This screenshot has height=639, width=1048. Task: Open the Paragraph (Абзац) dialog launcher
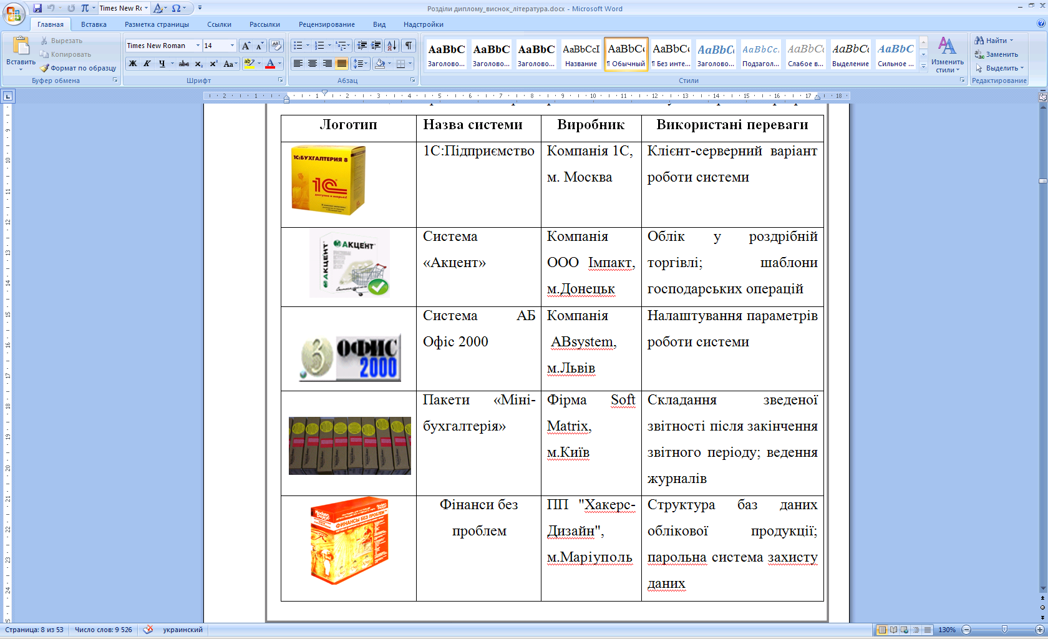[x=413, y=80]
